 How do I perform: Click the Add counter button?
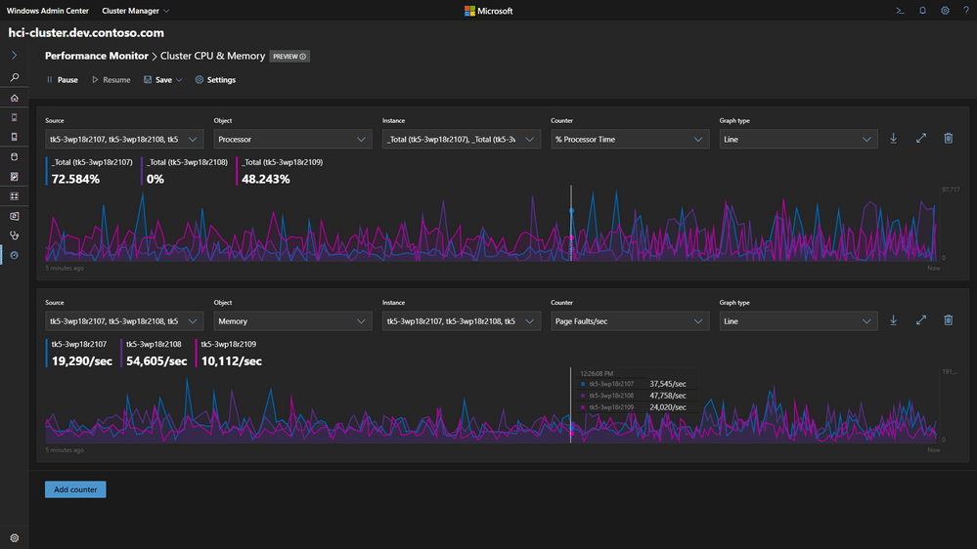click(75, 489)
